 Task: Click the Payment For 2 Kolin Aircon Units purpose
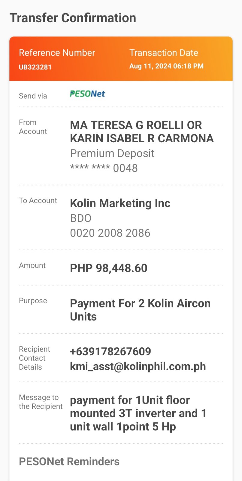[x=140, y=310]
